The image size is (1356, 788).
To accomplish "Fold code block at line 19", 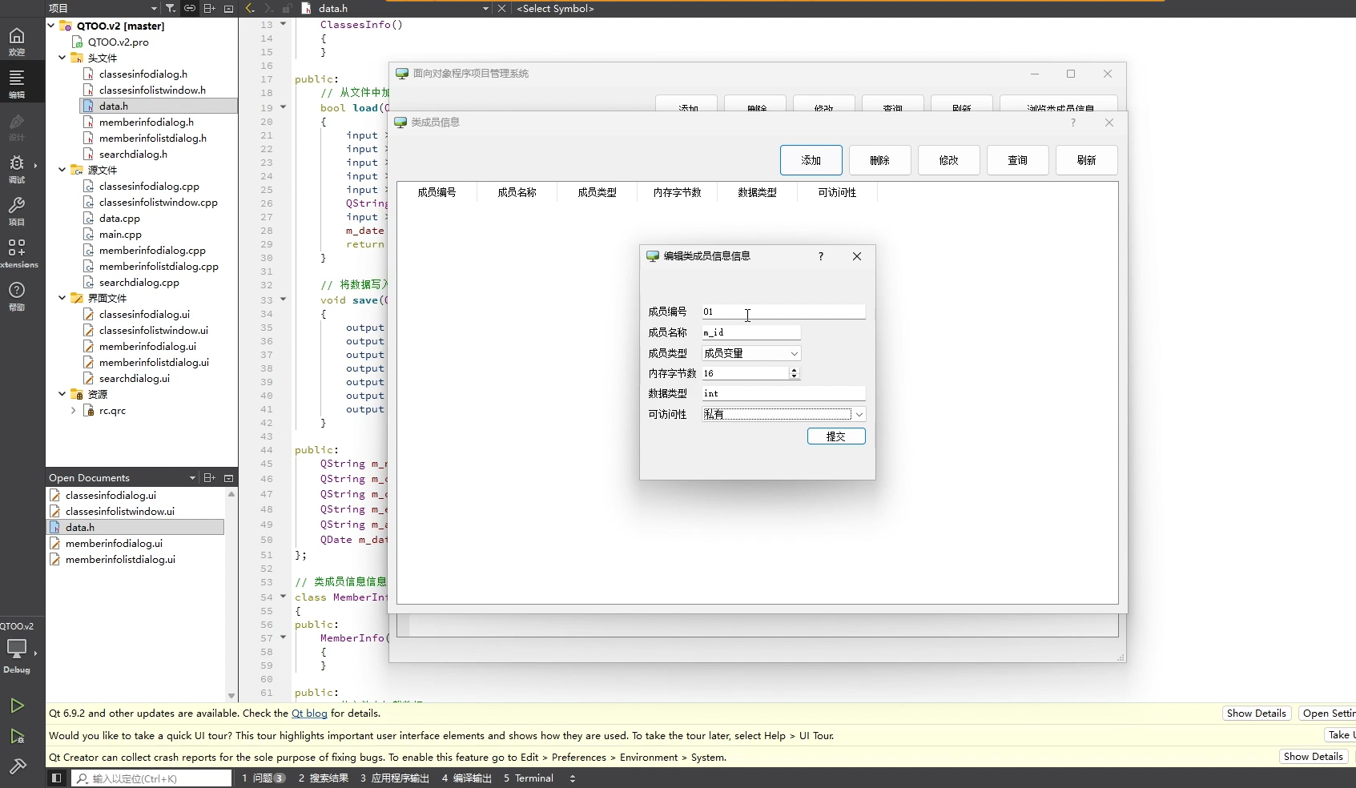I will [283, 107].
